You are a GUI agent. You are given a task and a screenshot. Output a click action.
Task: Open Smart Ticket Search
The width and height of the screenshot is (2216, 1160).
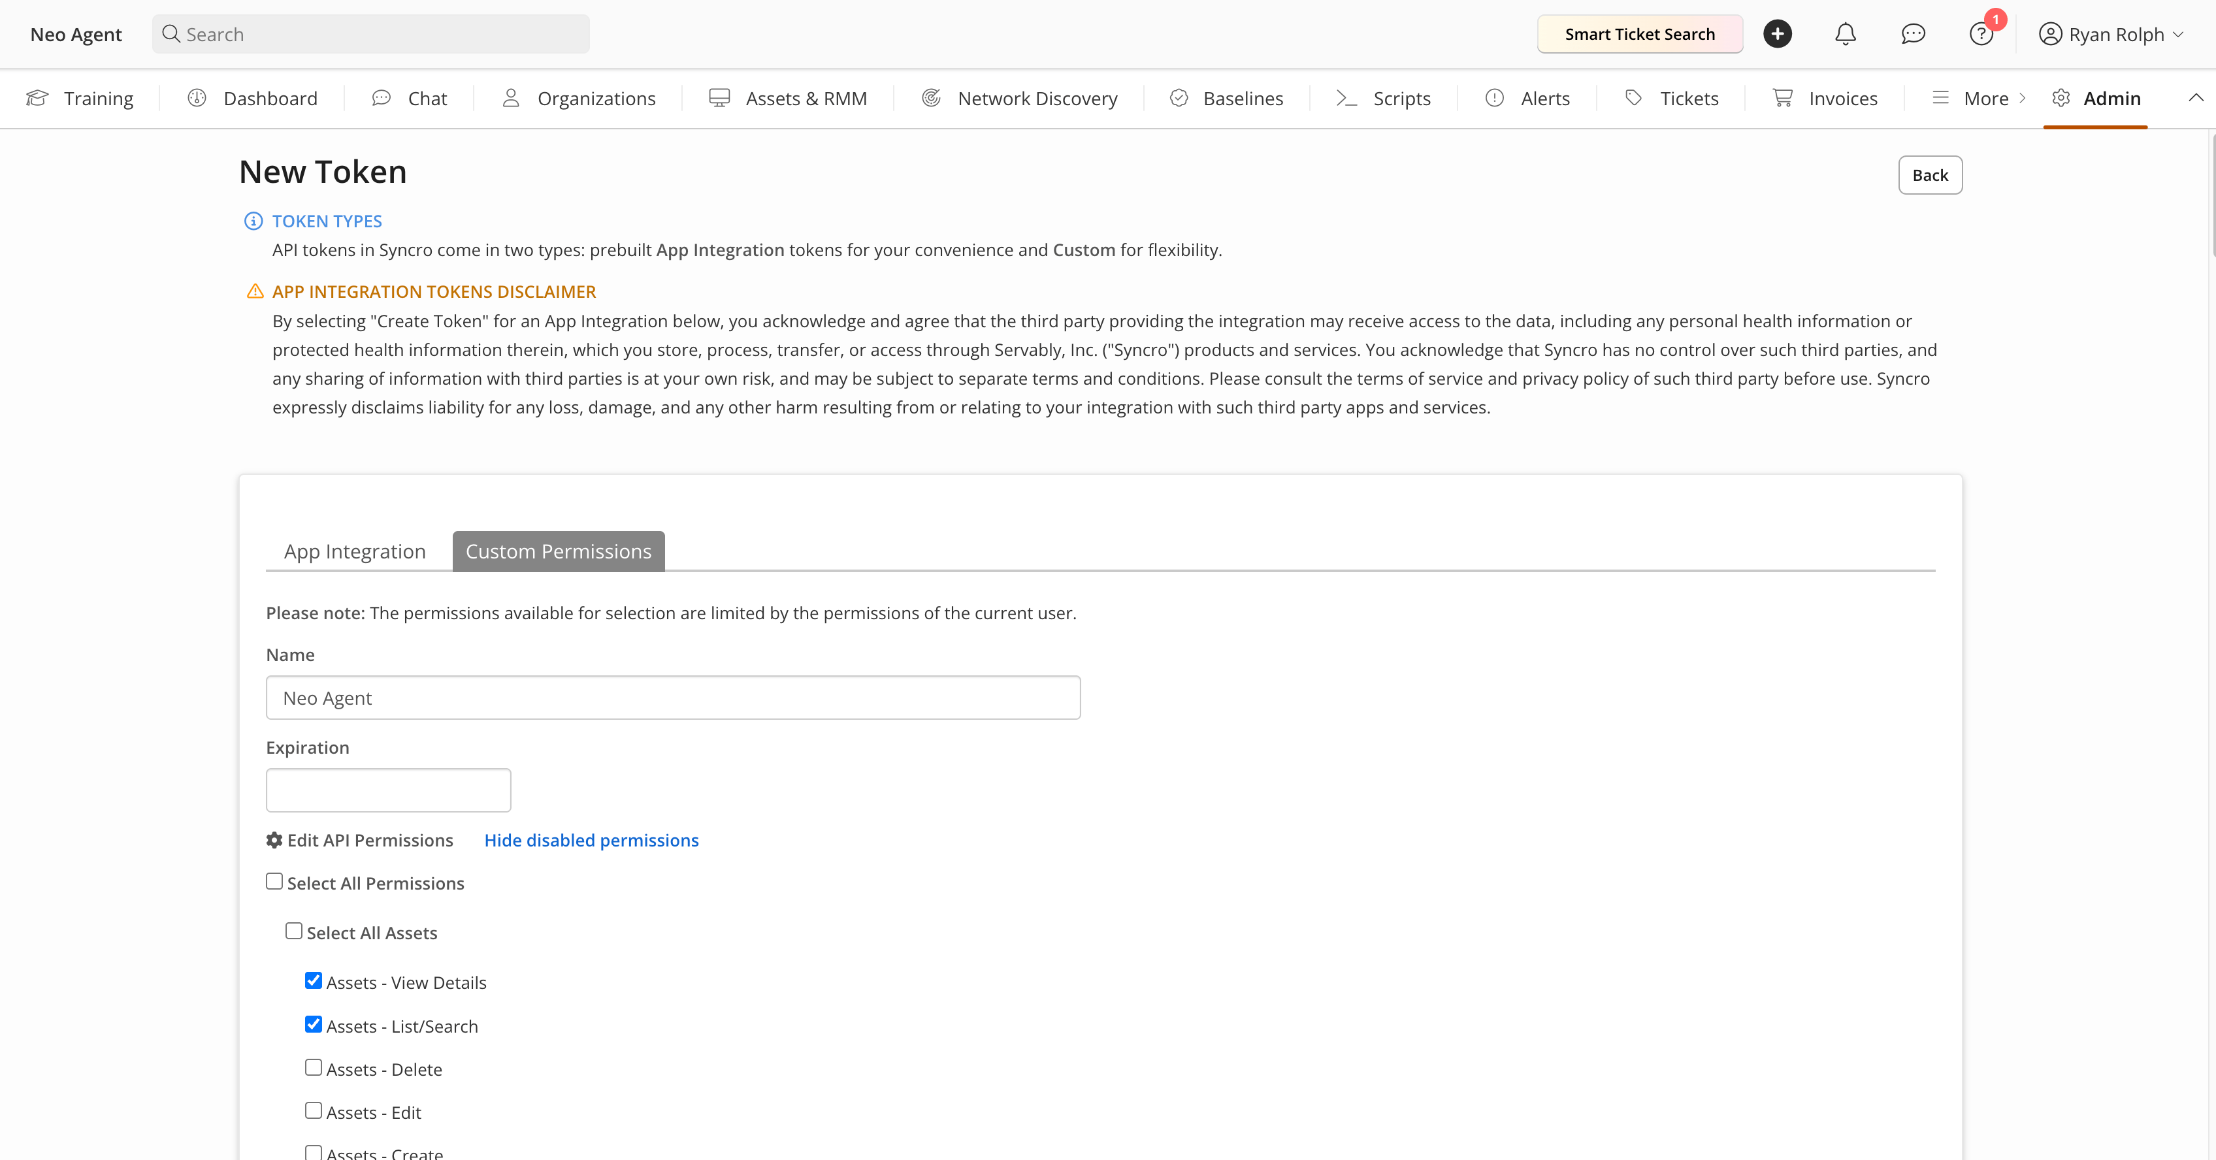pos(1640,33)
